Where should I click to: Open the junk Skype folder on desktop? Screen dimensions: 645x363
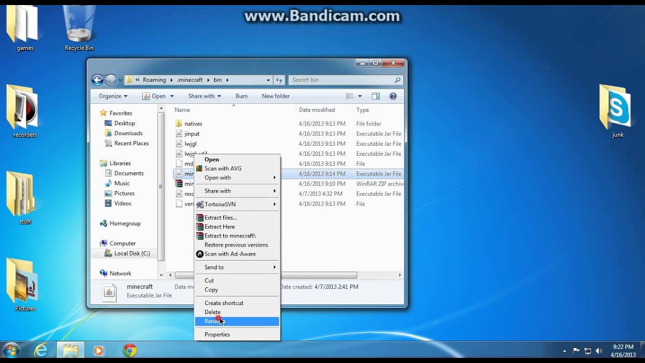pos(617,111)
